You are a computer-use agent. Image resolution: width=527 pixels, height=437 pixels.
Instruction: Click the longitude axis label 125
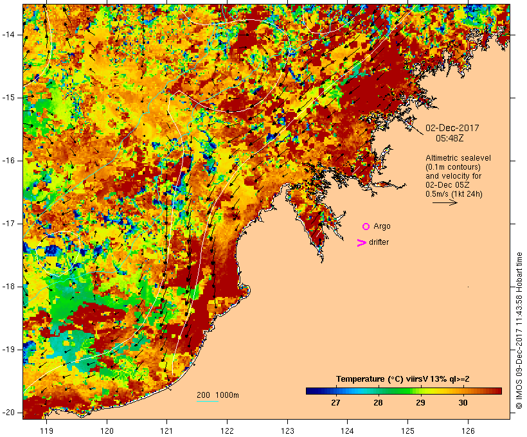coord(407,431)
